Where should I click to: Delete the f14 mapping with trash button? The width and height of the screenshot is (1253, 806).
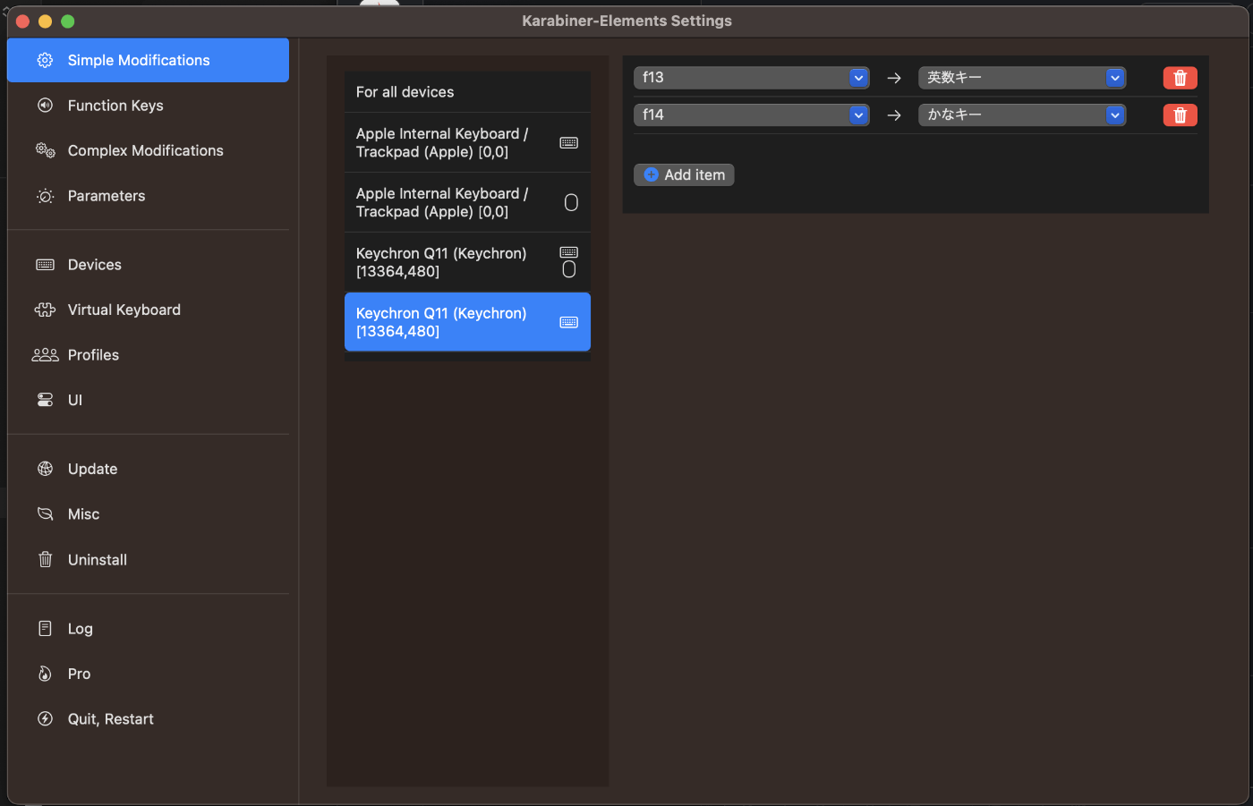coord(1180,115)
